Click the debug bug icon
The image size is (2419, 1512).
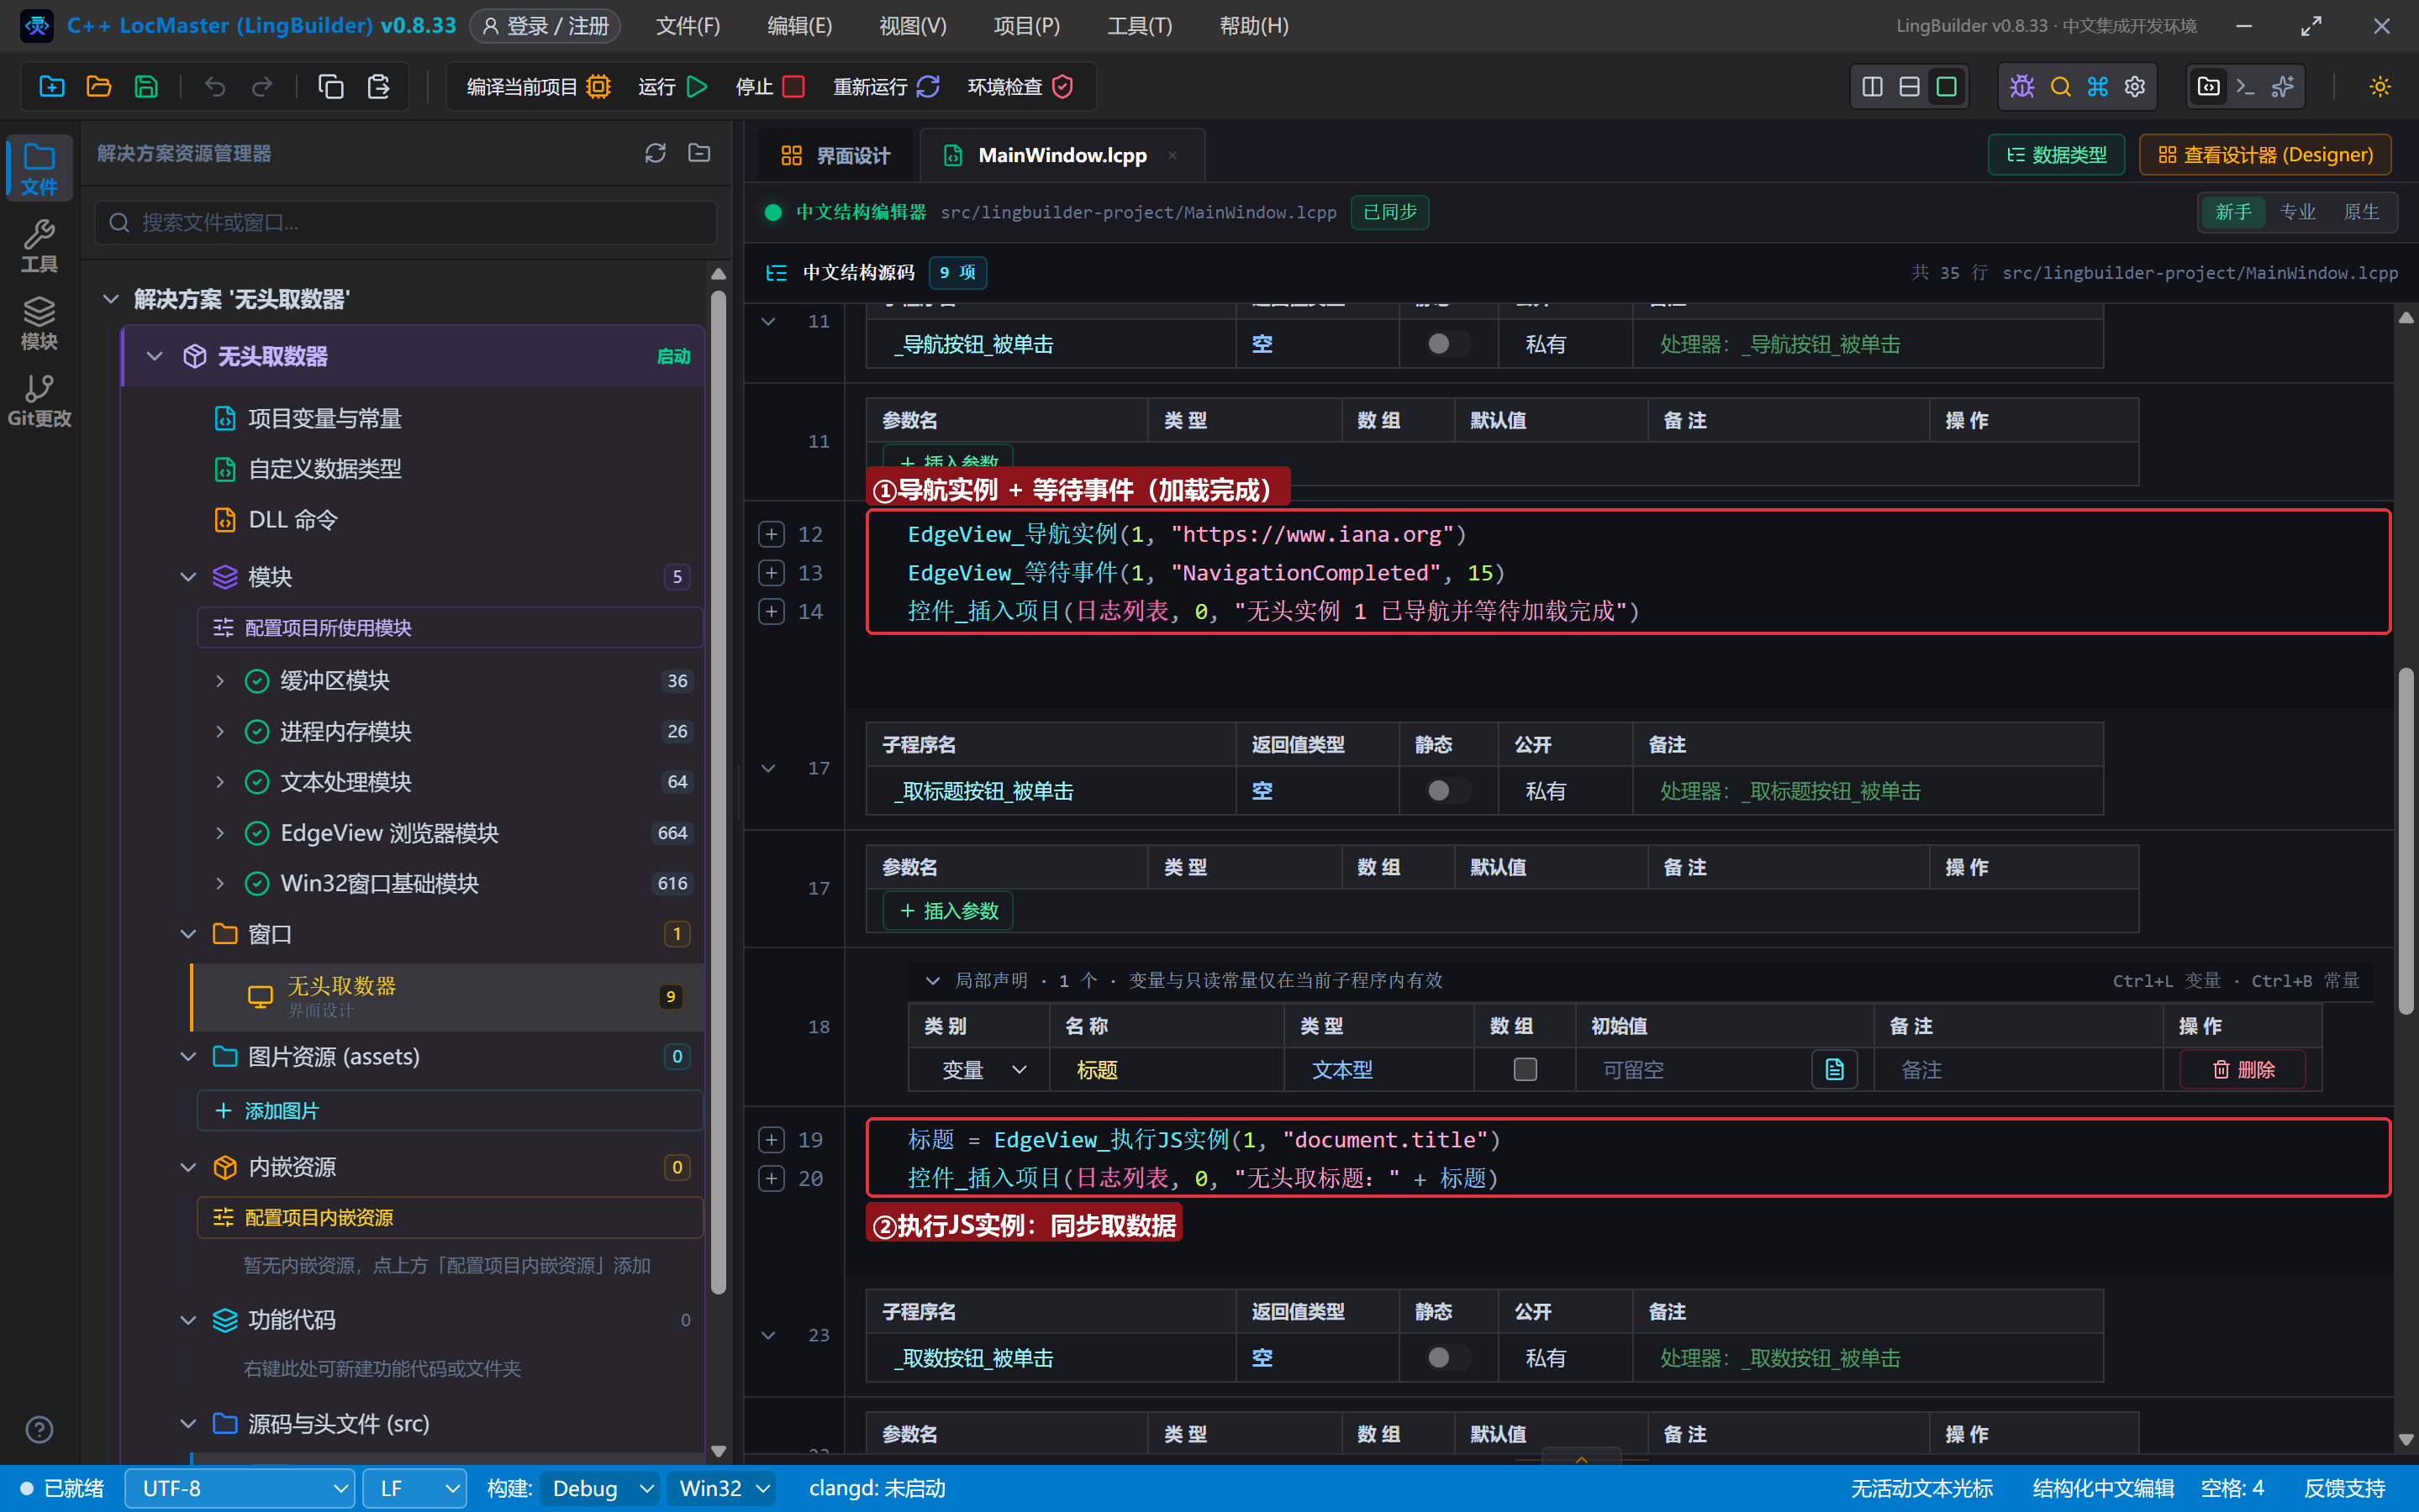tap(2021, 87)
